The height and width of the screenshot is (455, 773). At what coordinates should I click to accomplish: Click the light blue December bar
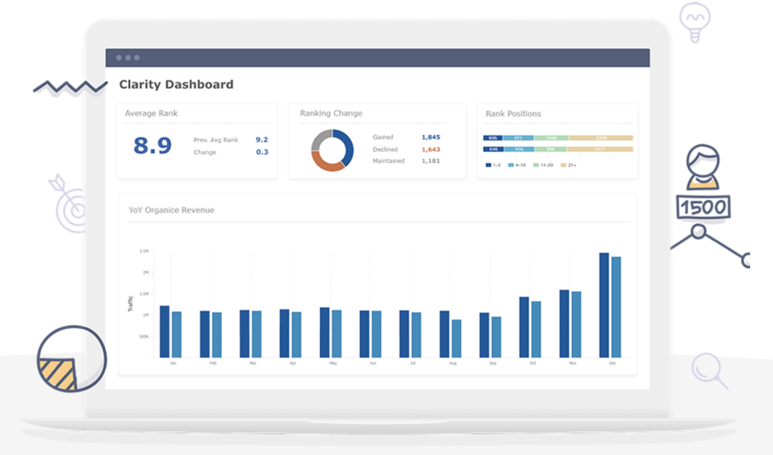click(616, 307)
